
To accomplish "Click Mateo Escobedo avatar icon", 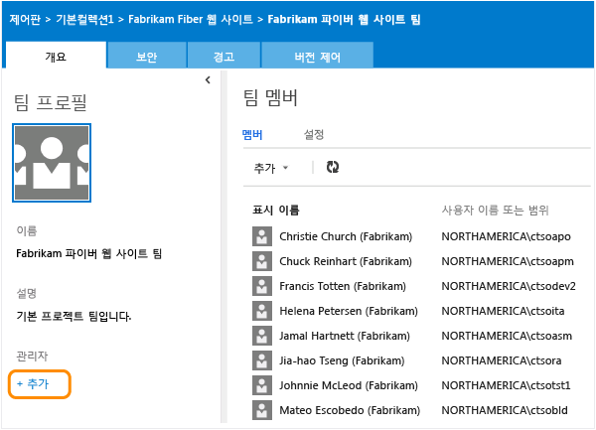I will point(262,410).
